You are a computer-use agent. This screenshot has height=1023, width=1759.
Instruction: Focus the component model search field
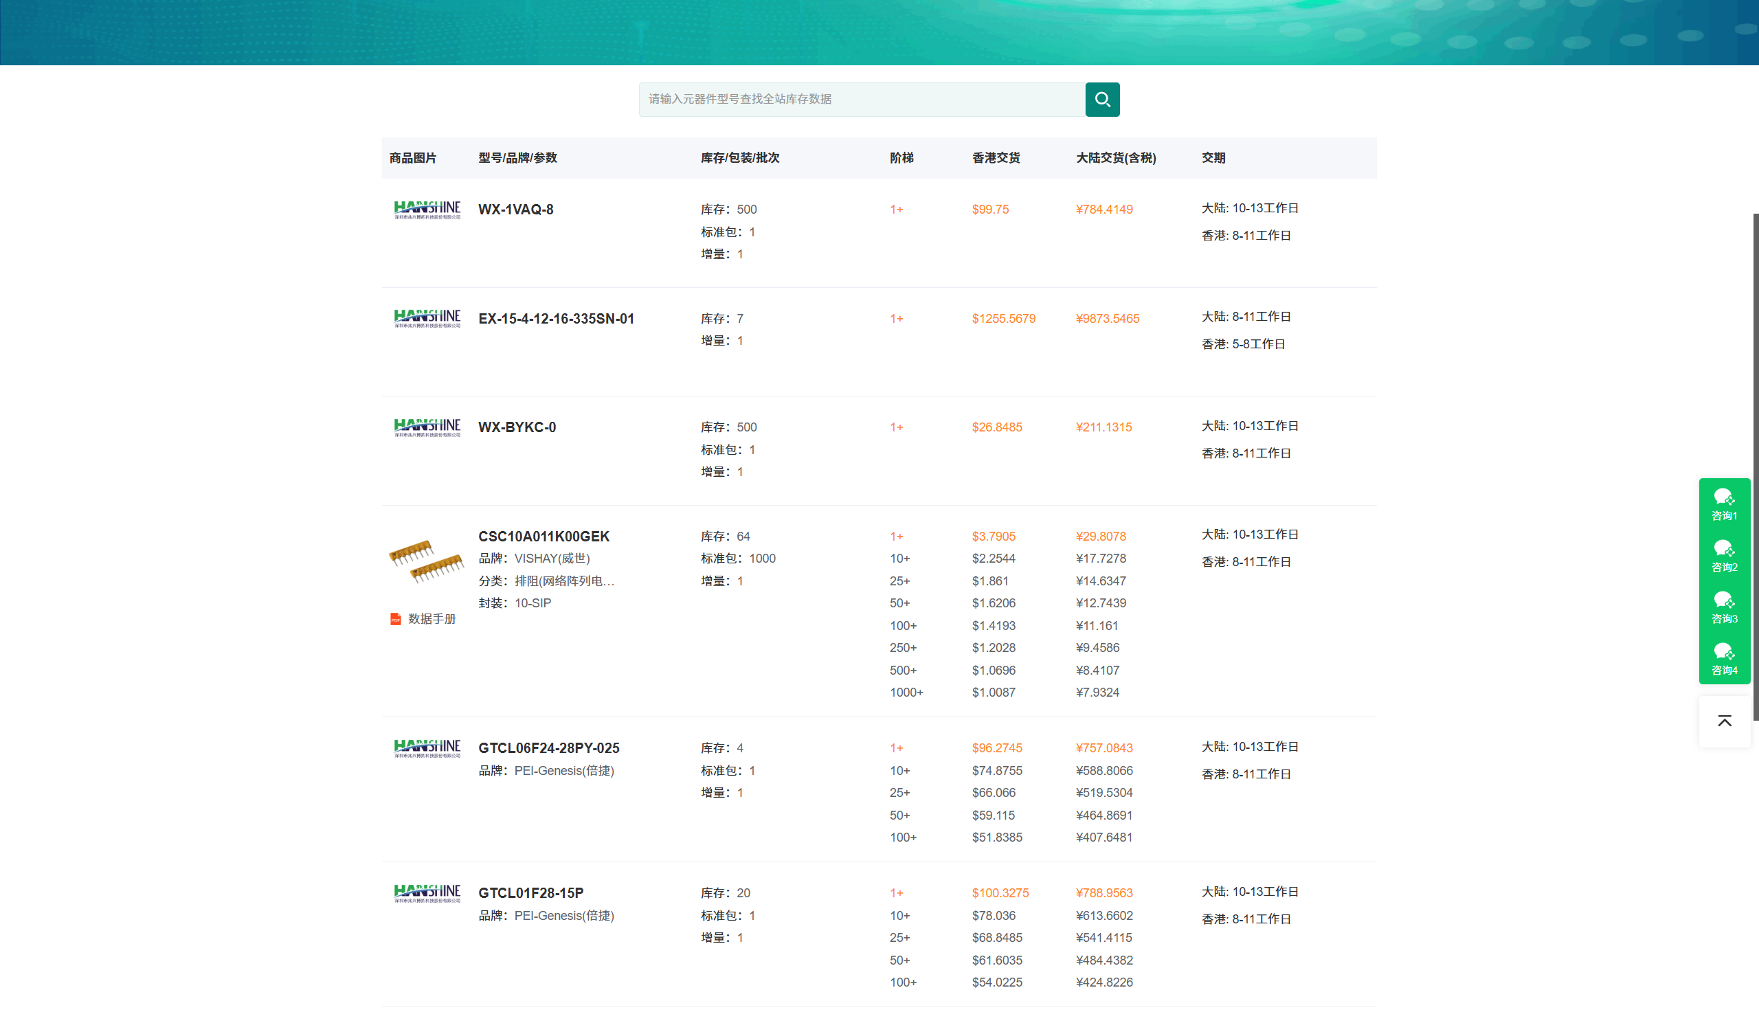(862, 99)
